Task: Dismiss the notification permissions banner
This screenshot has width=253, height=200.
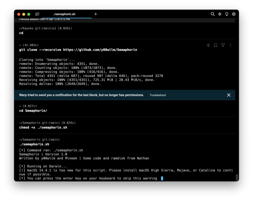Action: pos(229,95)
